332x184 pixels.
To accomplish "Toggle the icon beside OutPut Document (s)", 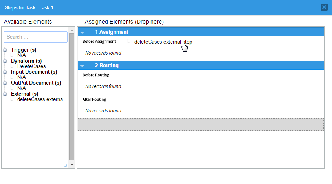I will coord(5,83).
